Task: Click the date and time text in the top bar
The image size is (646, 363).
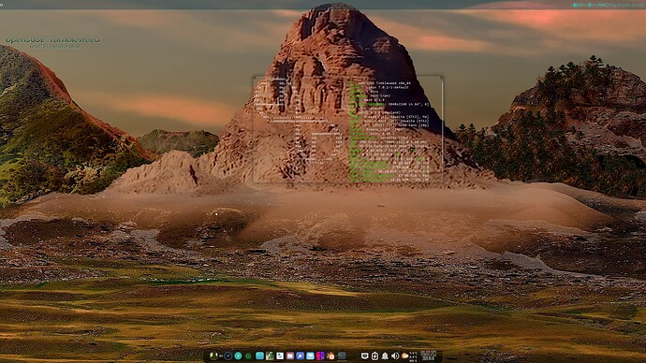Action: tap(626, 5)
